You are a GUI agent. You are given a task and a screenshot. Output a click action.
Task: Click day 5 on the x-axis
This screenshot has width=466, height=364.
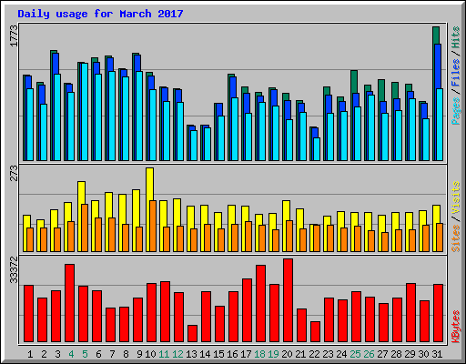tap(85, 354)
